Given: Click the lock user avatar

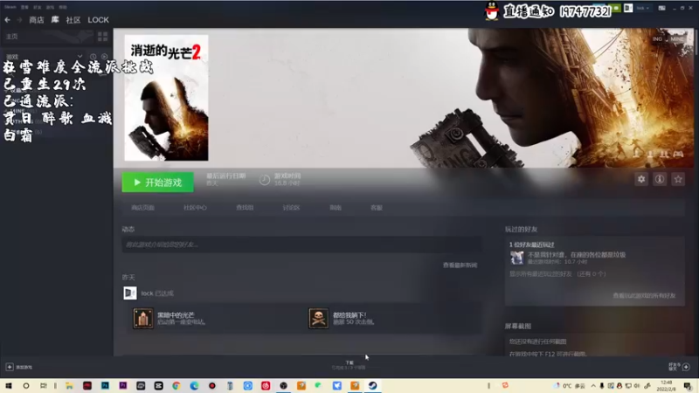Looking at the screenshot, I should [x=129, y=293].
